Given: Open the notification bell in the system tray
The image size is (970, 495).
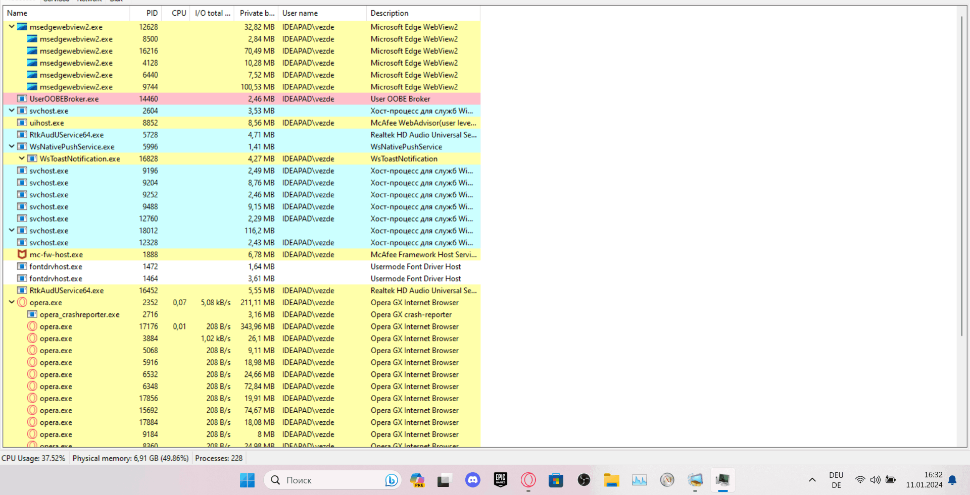Looking at the screenshot, I should (x=952, y=480).
